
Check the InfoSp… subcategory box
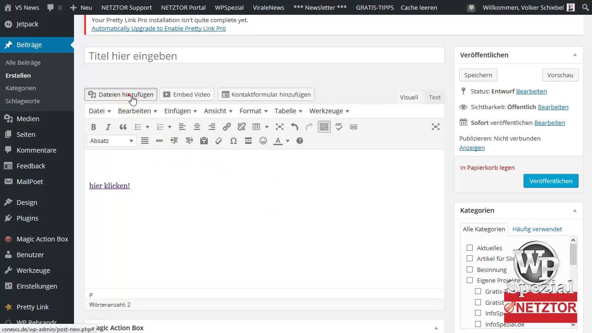click(x=478, y=313)
